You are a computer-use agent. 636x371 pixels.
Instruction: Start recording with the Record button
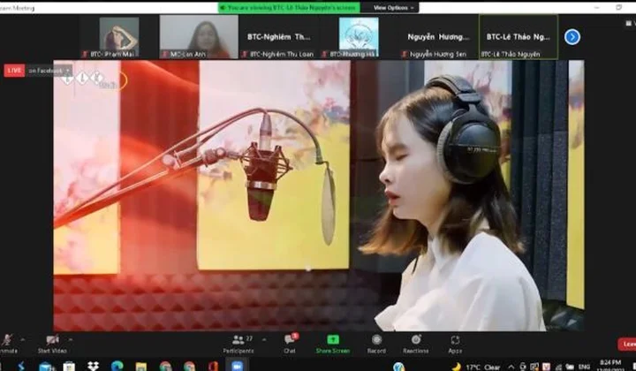click(376, 344)
